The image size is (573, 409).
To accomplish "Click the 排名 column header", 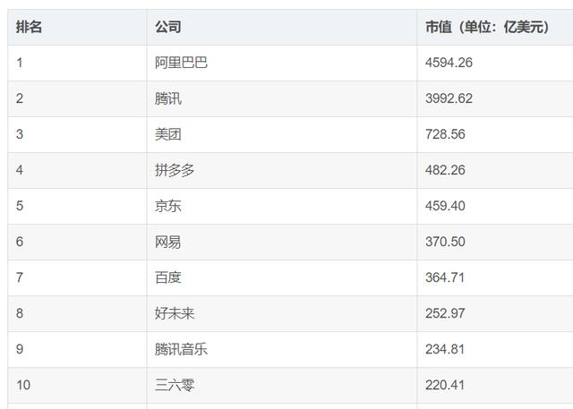I will pyautogui.click(x=77, y=28).
